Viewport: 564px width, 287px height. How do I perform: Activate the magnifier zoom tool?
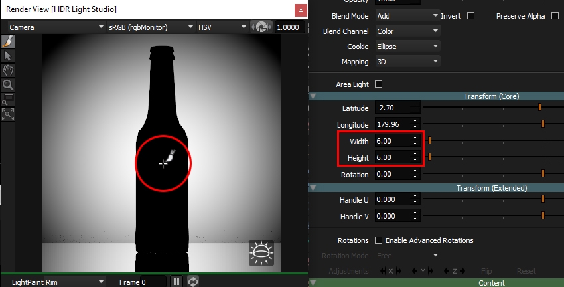7,85
